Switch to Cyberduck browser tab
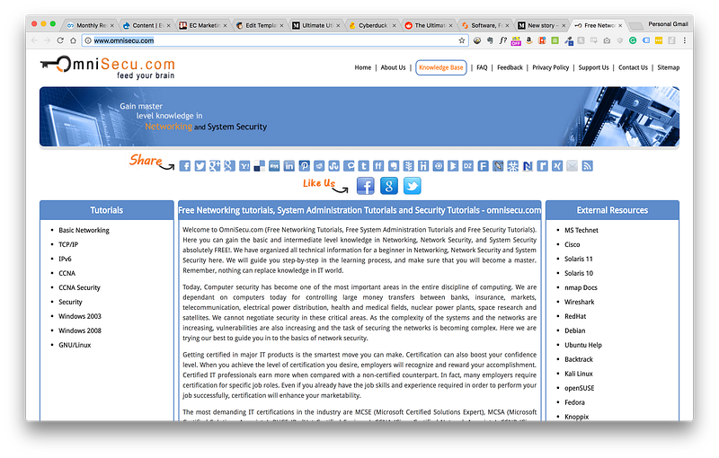719x458 pixels. click(x=372, y=25)
